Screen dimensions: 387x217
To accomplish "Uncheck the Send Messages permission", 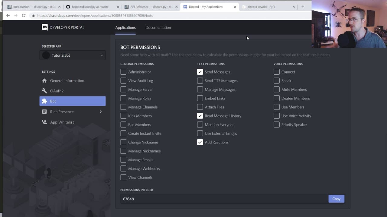I will pos(200,72).
